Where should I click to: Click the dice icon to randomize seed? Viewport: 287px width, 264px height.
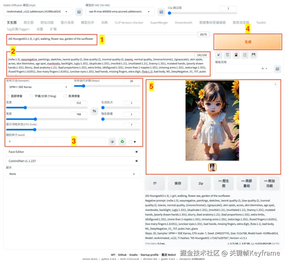112,142
